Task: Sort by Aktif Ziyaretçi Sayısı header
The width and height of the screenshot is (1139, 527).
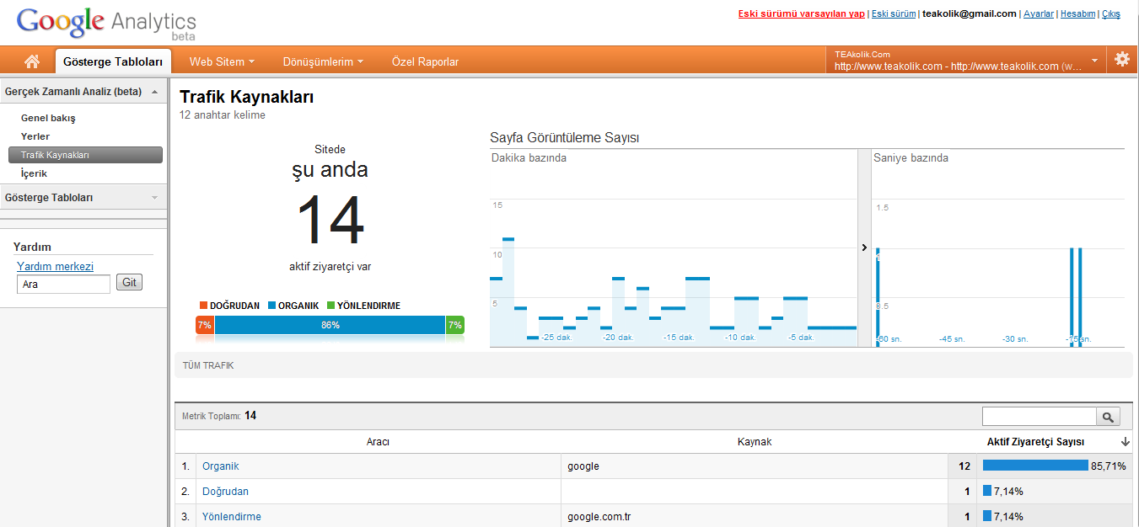Action: (x=1035, y=442)
